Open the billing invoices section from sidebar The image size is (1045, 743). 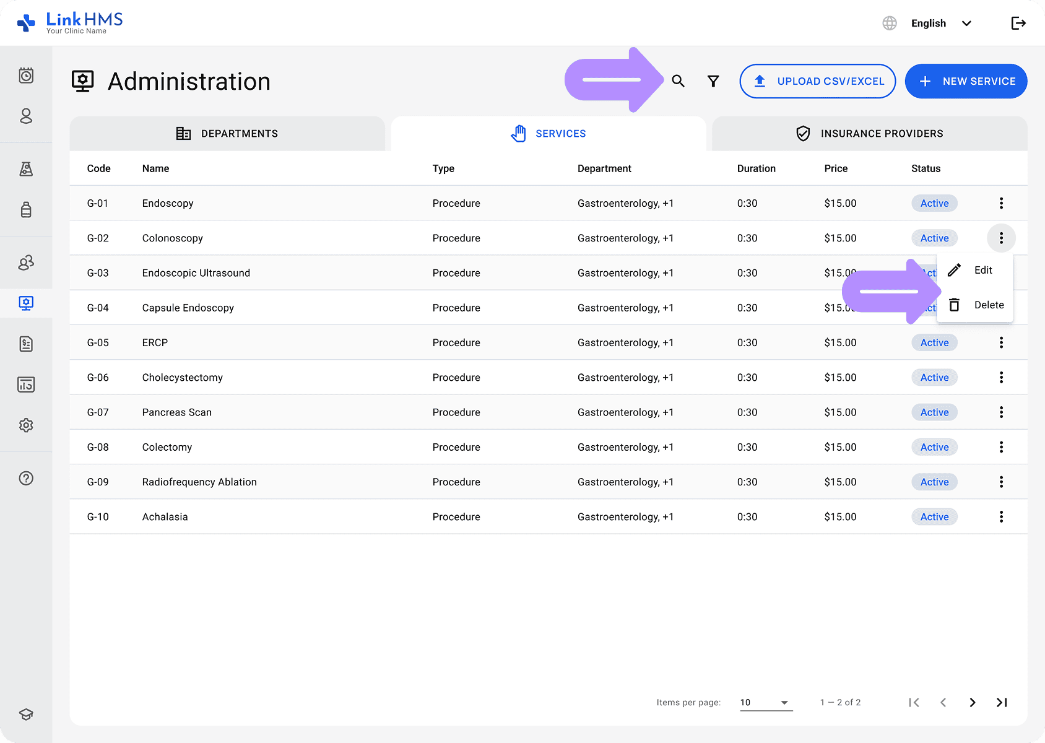[26, 344]
